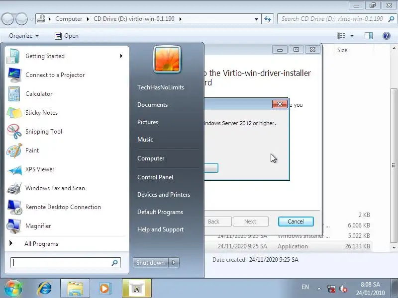Open the Snipping Tool scissors icon
The image size is (398, 298).
14,132
